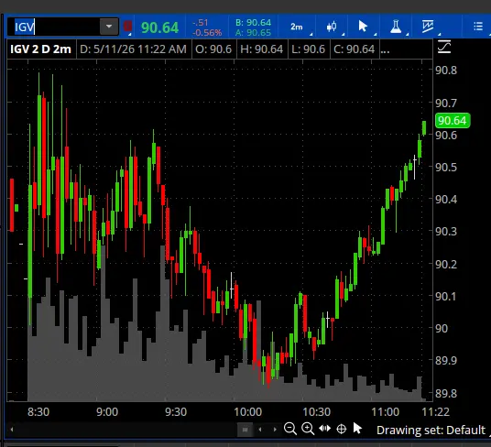This screenshot has width=491, height=447.
Task: Click the O: 90.6 open value
Action: [213, 49]
